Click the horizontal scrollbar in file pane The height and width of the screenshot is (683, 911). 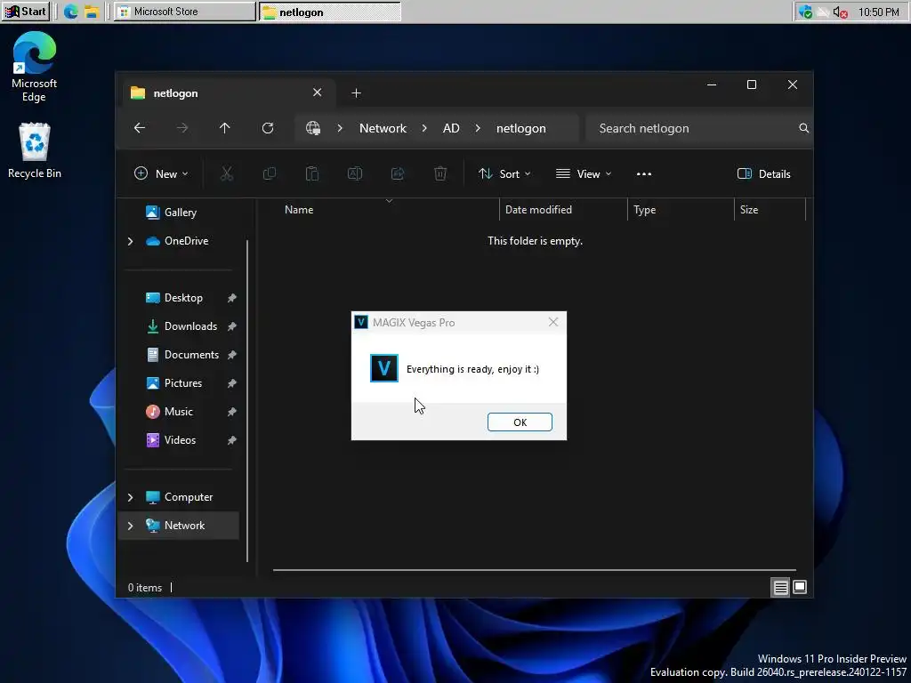[x=534, y=570]
